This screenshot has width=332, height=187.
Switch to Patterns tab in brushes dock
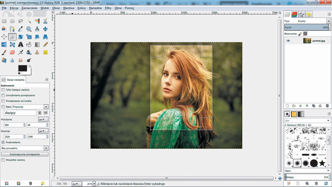coord(294,114)
